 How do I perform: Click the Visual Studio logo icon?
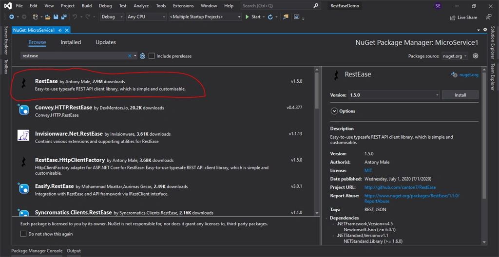pyautogui.click(x=8, y=6)
